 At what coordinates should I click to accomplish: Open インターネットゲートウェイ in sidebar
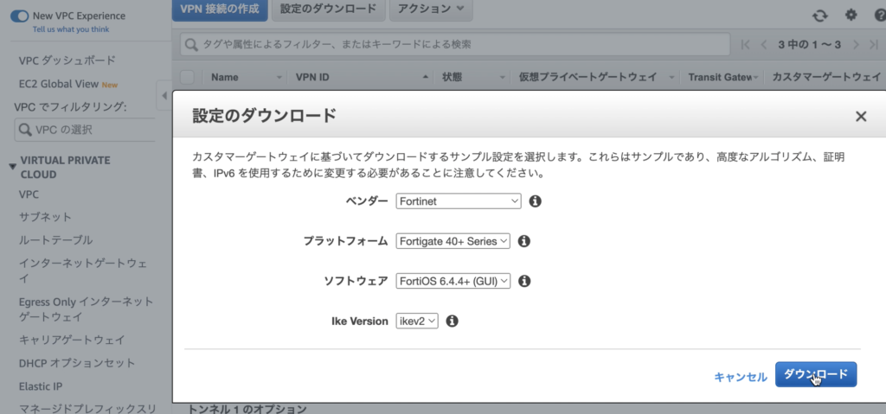[83, 271]
